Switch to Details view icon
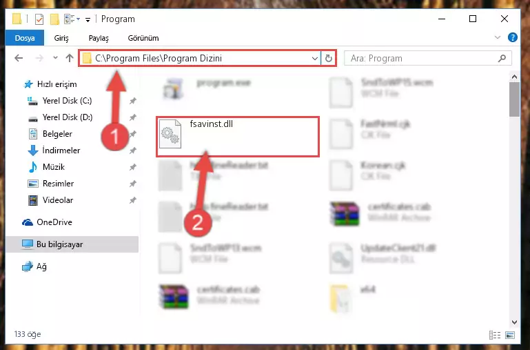 click(x=495, y=335)
